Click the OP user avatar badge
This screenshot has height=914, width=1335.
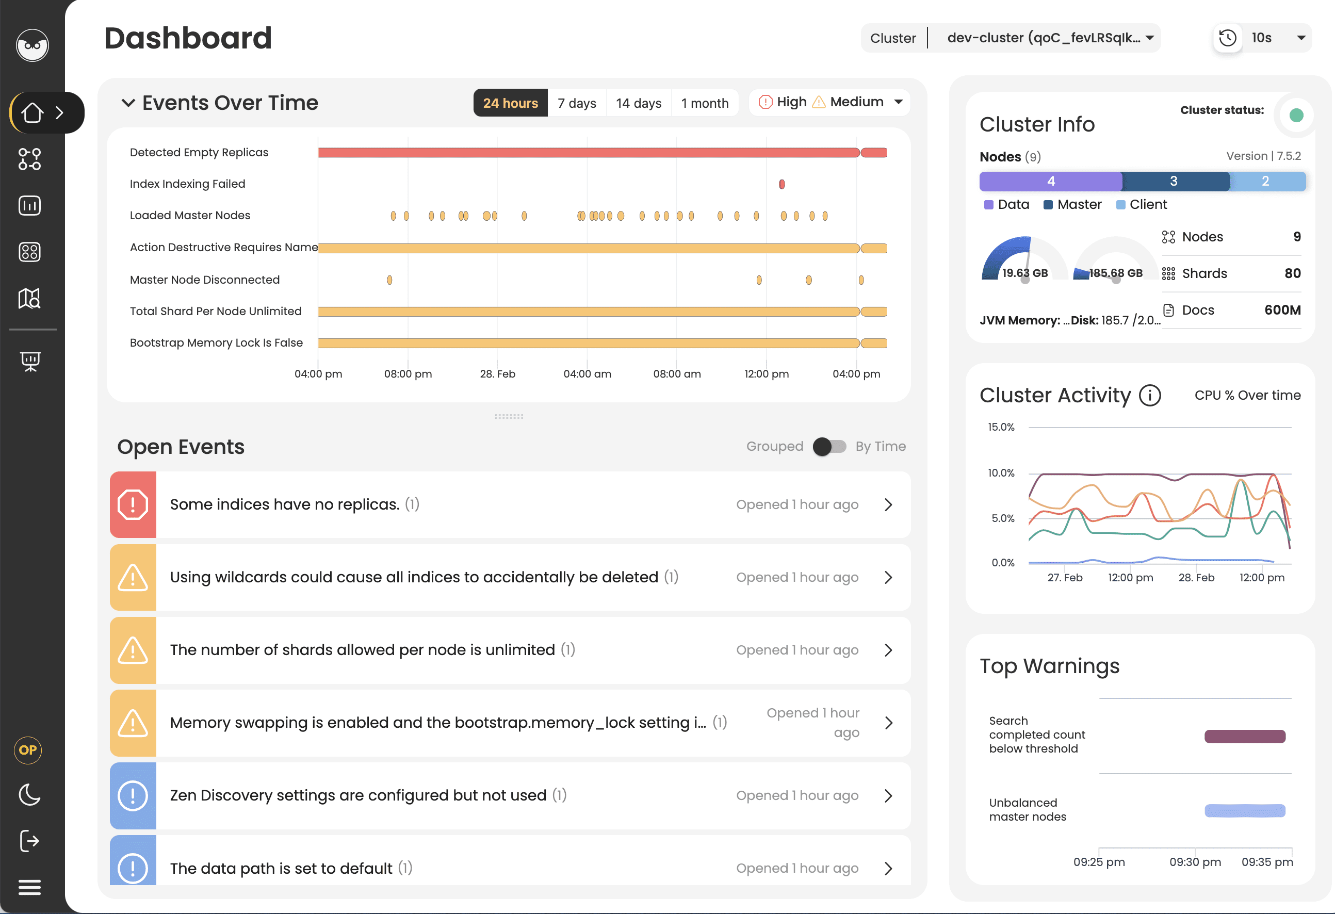[x=27, y=750]
